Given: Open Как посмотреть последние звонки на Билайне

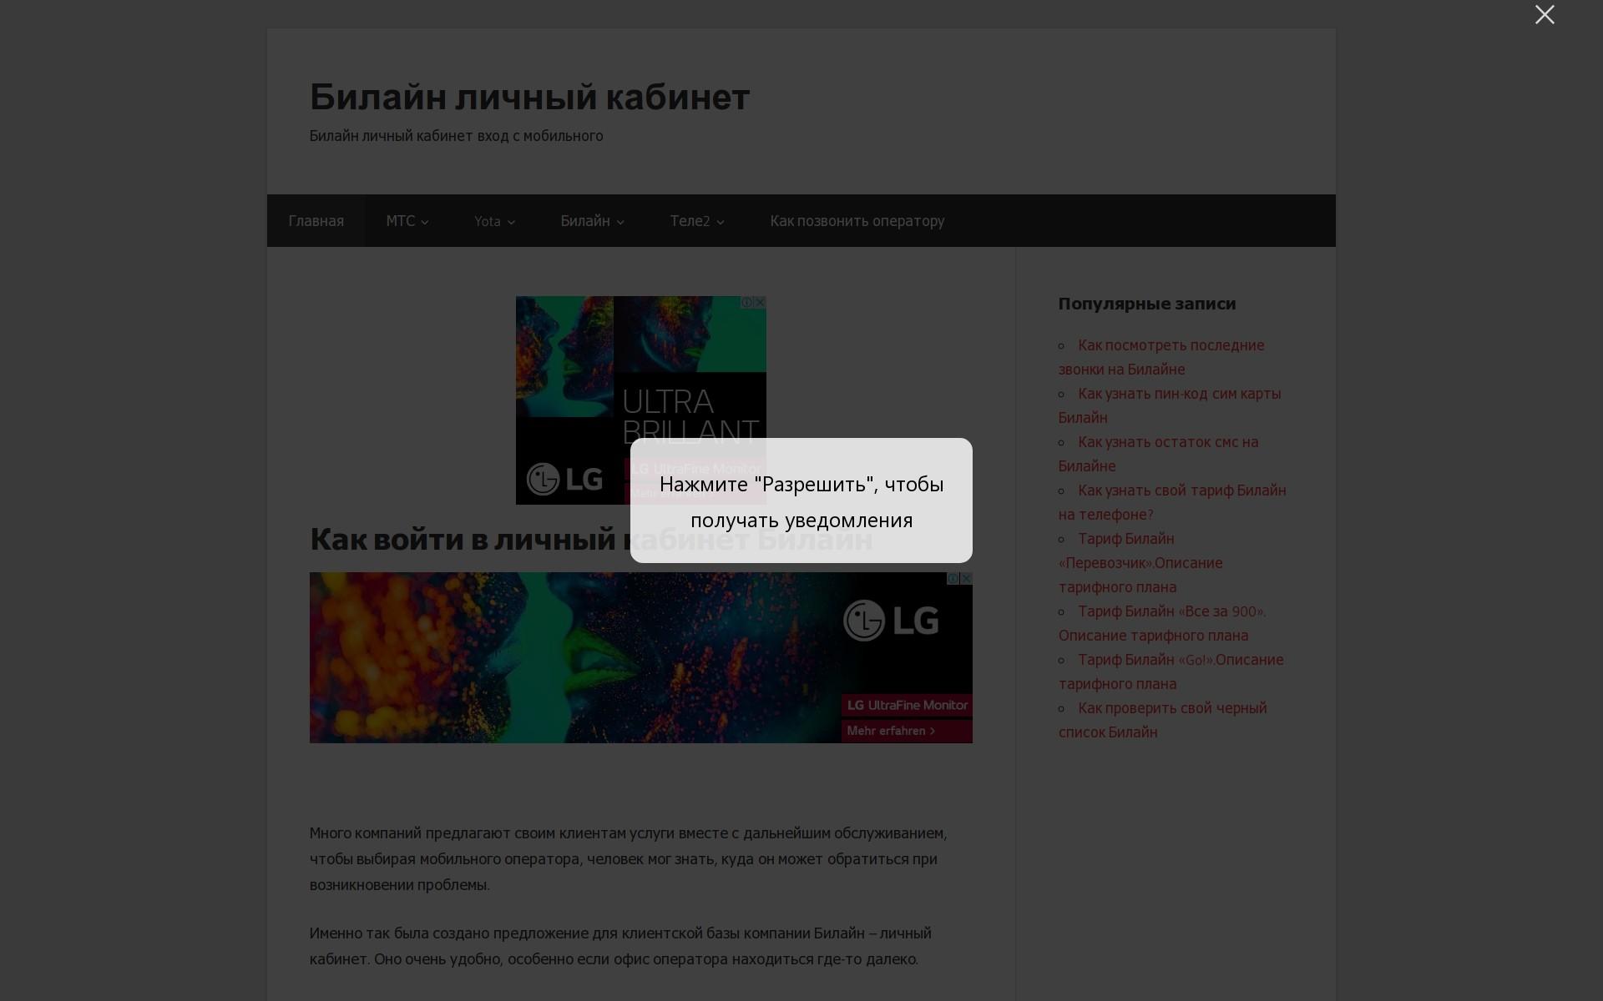Looking at the screenshot, I should coord(1161,357).
